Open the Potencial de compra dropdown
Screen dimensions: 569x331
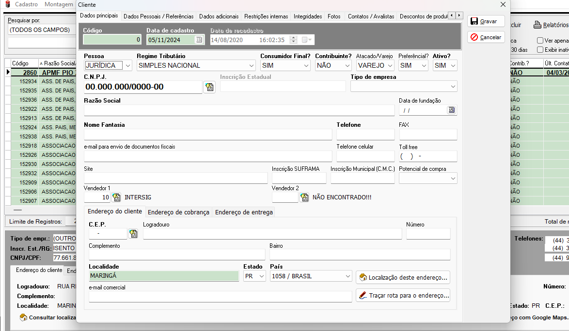[x=453, y=179]
